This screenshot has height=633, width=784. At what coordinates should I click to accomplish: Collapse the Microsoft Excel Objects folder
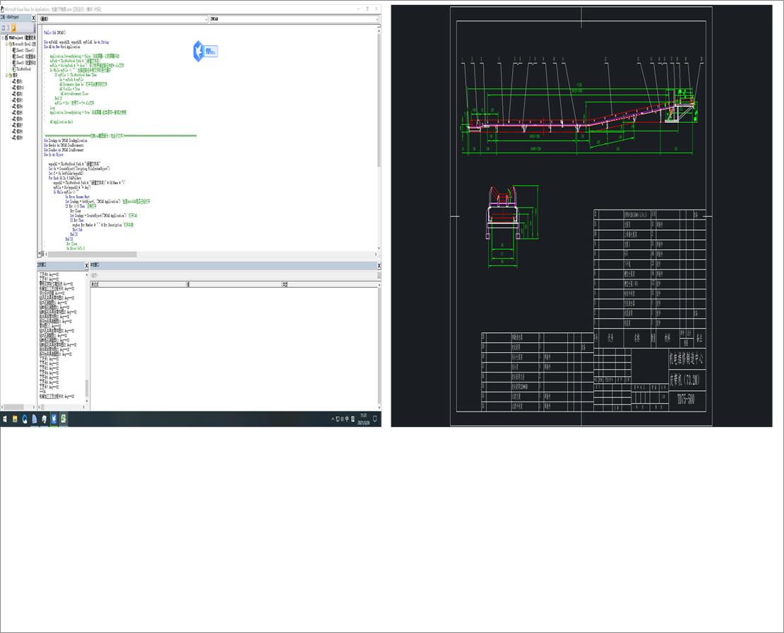click(x=6, y=44)
